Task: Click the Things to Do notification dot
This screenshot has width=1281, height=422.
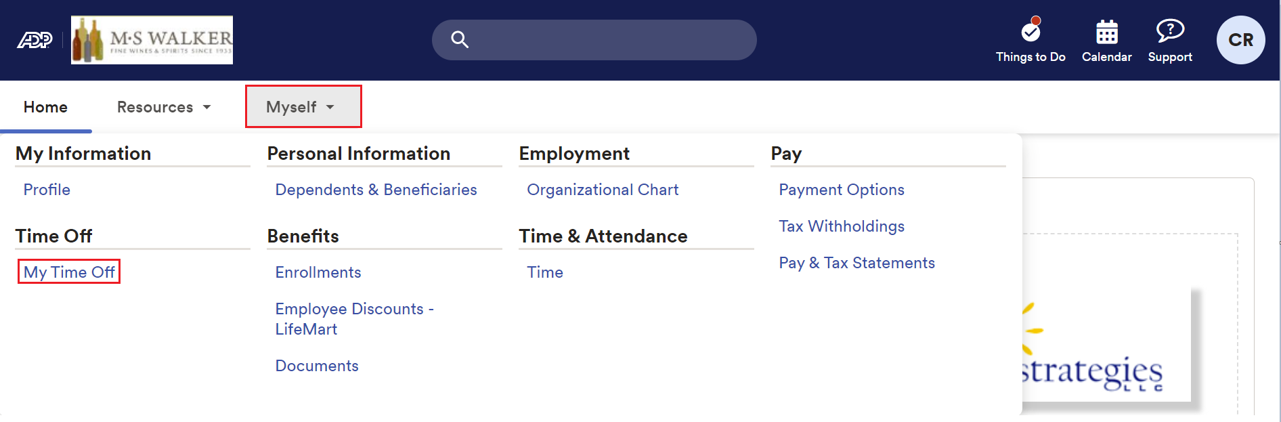Action: tap(1037, 20)
